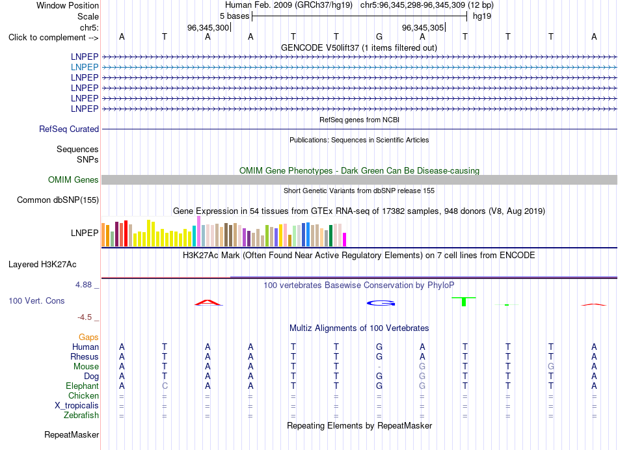Select the Mouse alignment row label

pyautogui.click(x=86, y=367)
